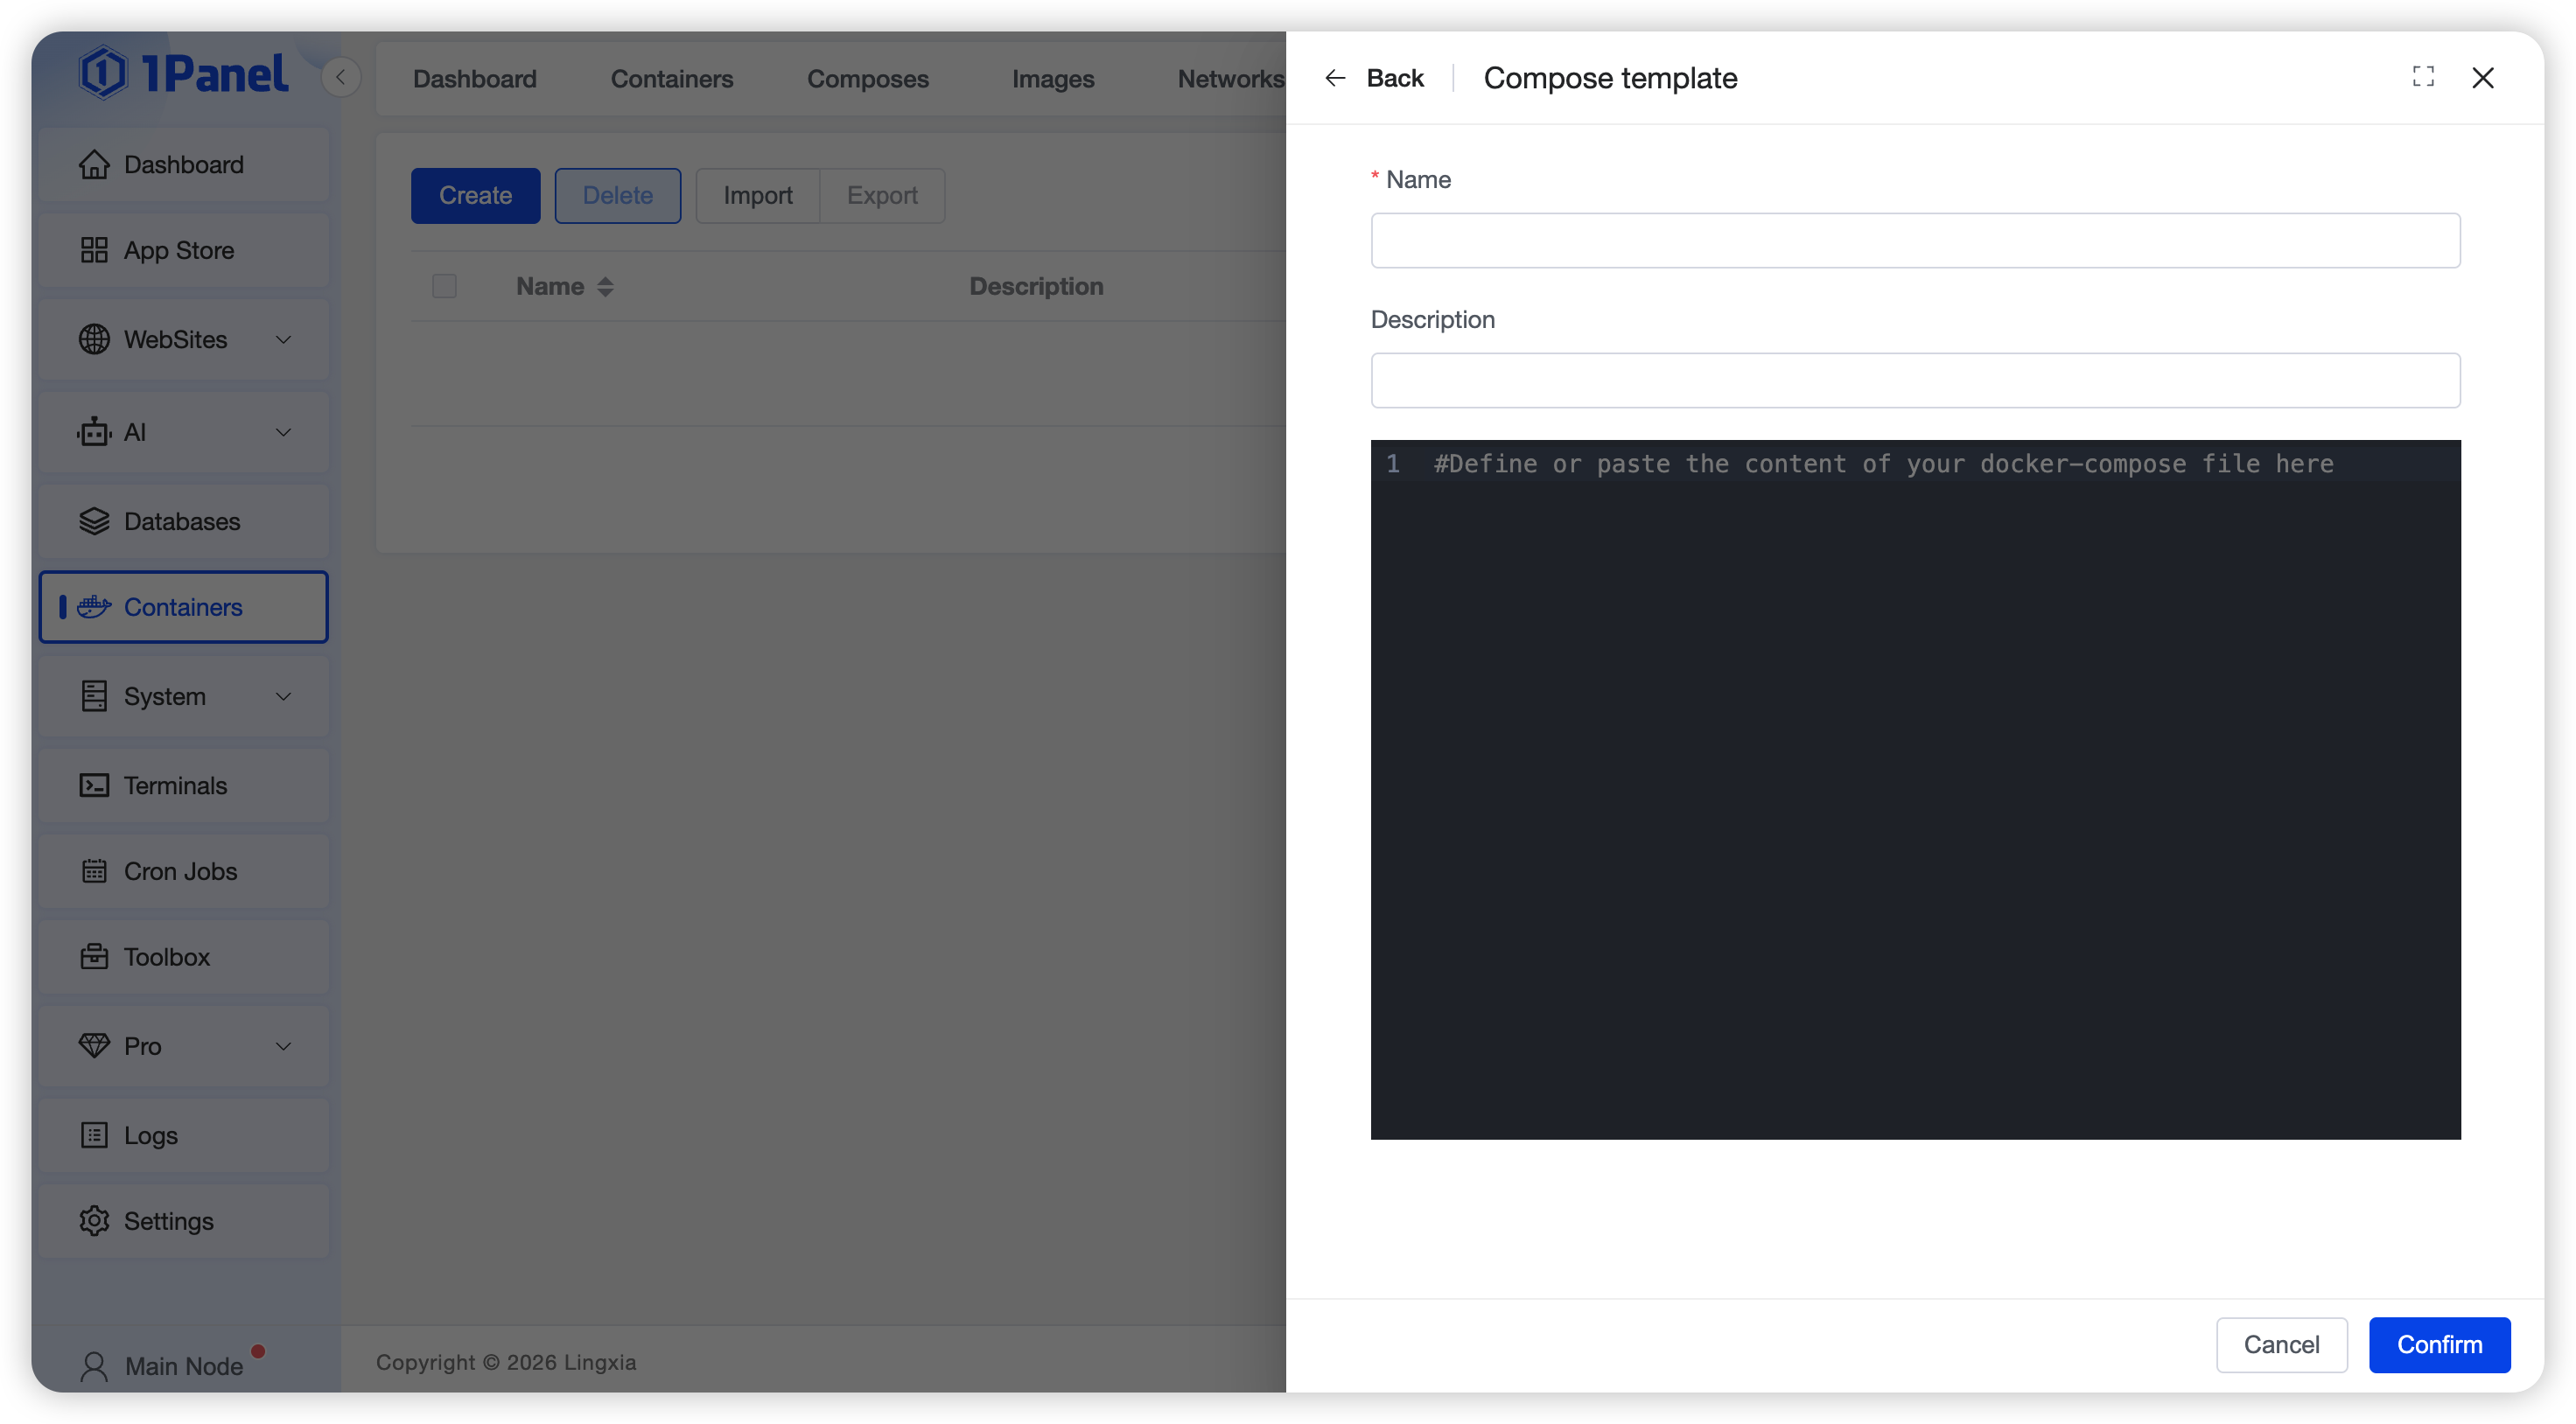This screenshot has height=1424, width=2576.
Task: Expand the AI submenu chevron
Action: point(283,432)
